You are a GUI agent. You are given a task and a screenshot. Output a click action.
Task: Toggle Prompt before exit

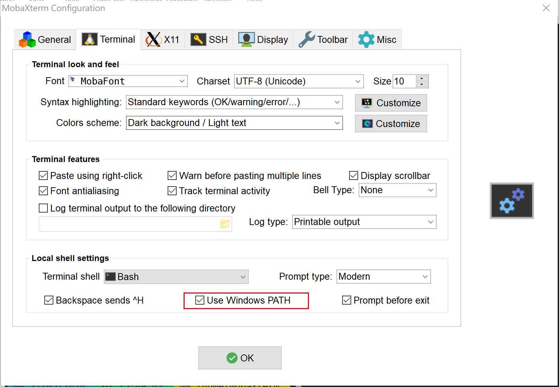pos(347,300)
